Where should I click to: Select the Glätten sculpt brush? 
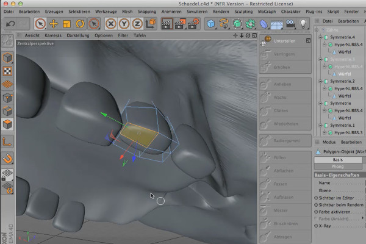tap(285, 110)
